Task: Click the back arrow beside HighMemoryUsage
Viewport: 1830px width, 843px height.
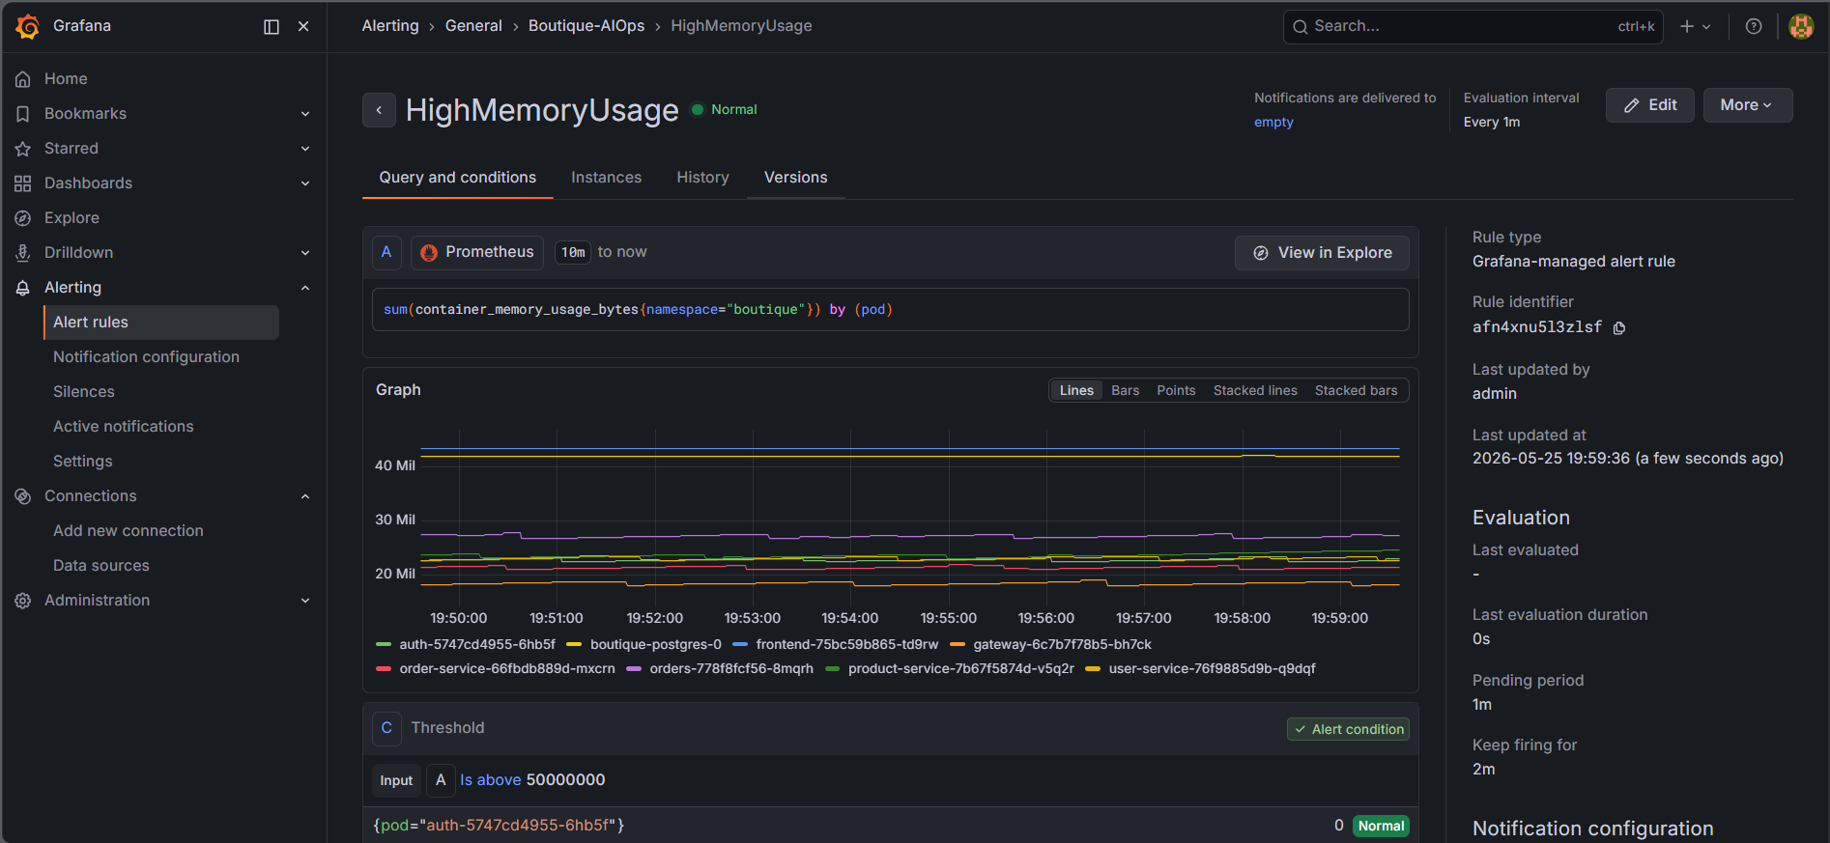Action: tap(380, 110)
